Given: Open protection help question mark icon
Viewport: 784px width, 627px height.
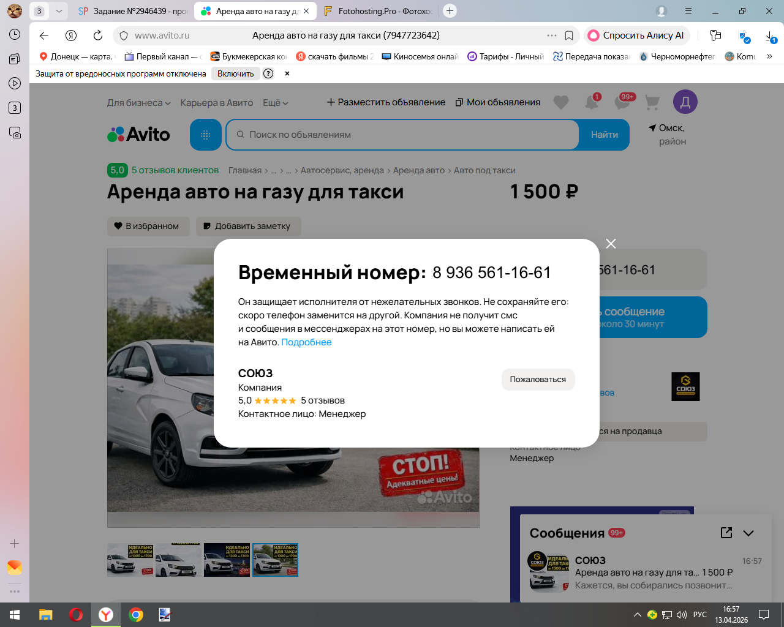Looking at the screenshot, I should point(268,73).
